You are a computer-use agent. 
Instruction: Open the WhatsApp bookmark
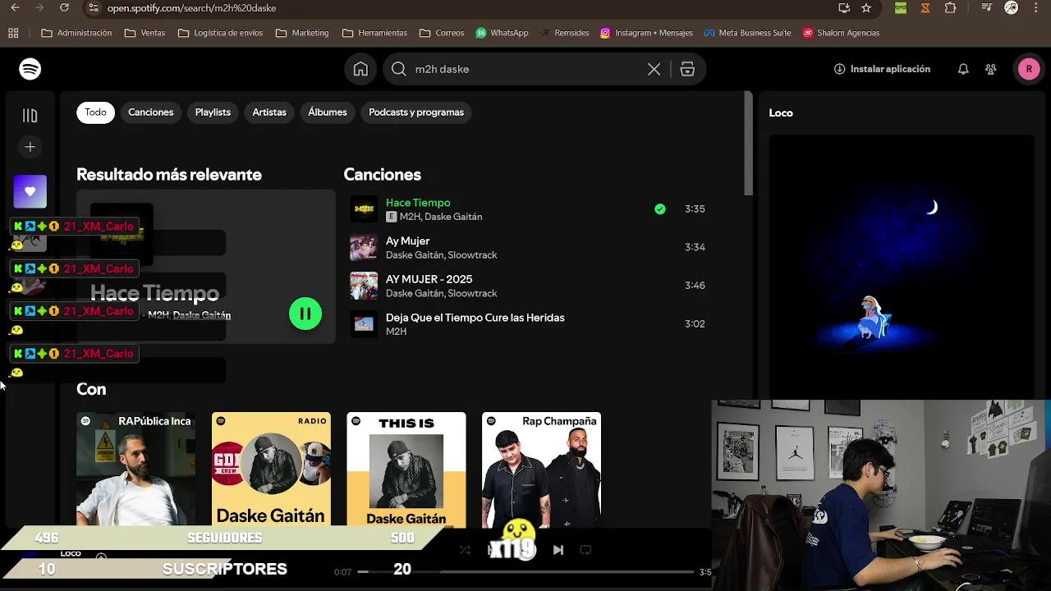click(x=502, y=33)
